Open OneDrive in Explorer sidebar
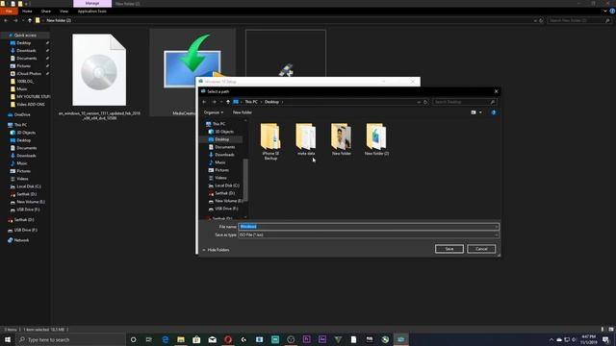This screenshot has height=346, width=616. pyautogui.click(x=22, y=115)
